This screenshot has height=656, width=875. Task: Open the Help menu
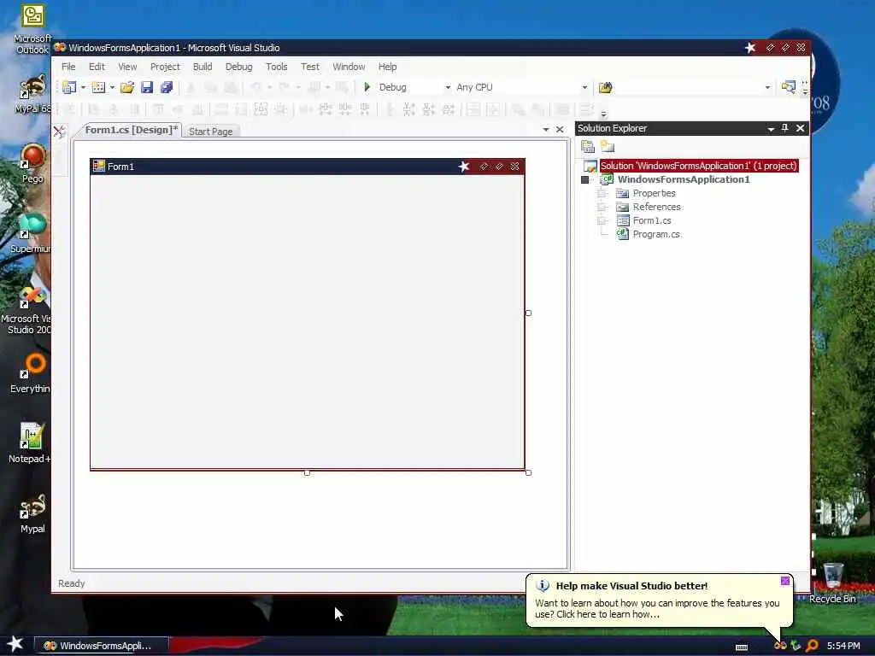pos(387,67)
